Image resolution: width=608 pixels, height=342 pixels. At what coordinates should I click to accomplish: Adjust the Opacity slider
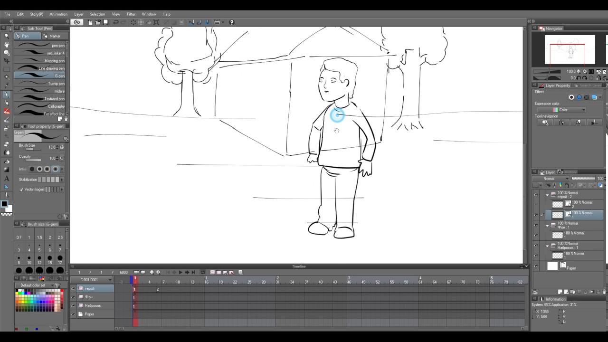[x=33, y=160]
